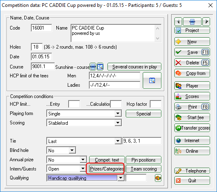Open the Special playing form settings
Viewport: 217px width, 192px height.
pos(144,114)
